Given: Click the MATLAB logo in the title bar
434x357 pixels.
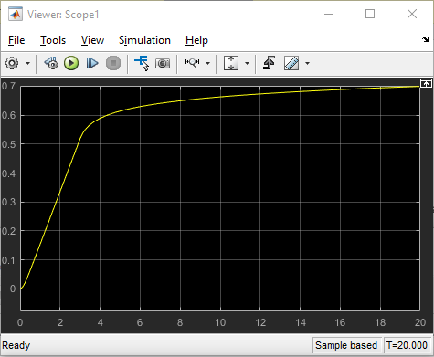Looking at the screenshot, I should point(16,15).
